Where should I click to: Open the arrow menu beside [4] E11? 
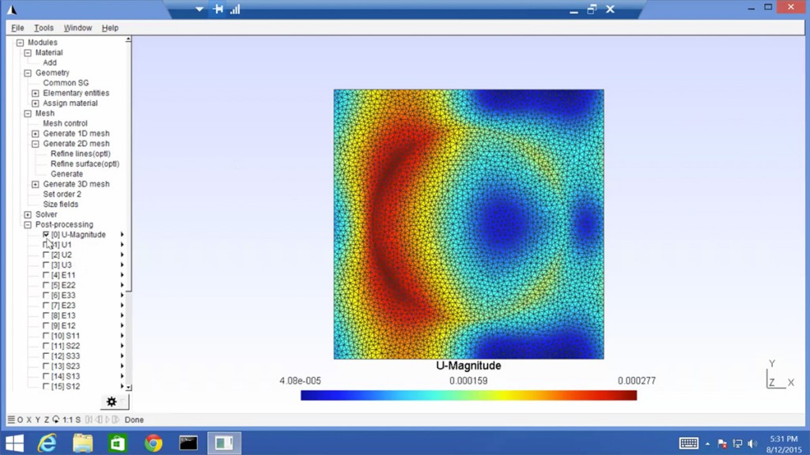[x=122, y=275]
